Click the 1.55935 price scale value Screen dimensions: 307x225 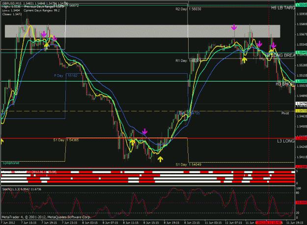tap(302, 14)
